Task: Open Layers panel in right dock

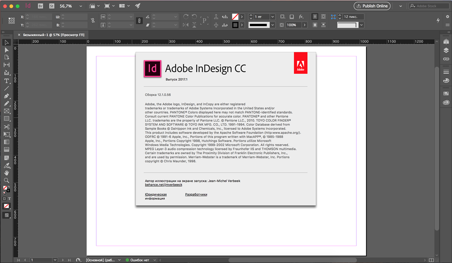Action: click(x=446, y=51)
